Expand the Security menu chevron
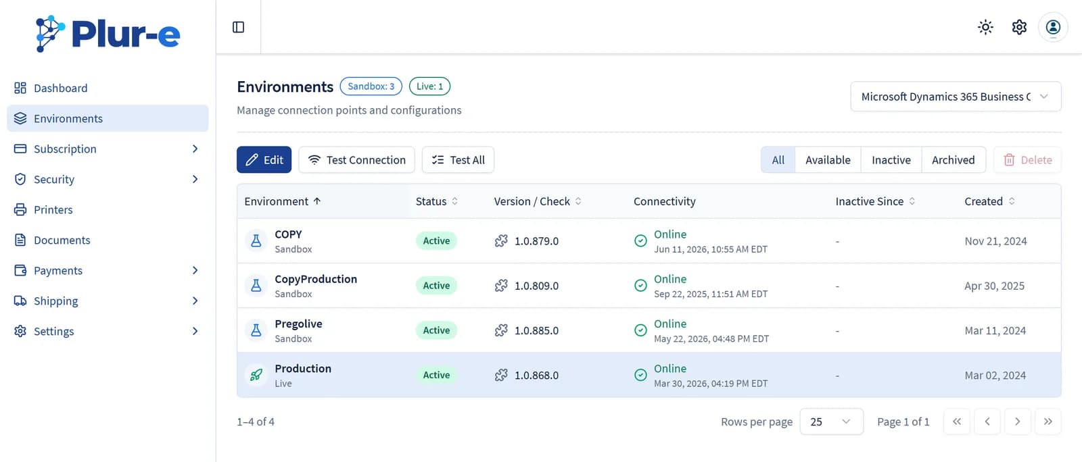This screenshot has width=1082, height=462. click(195, 179)
